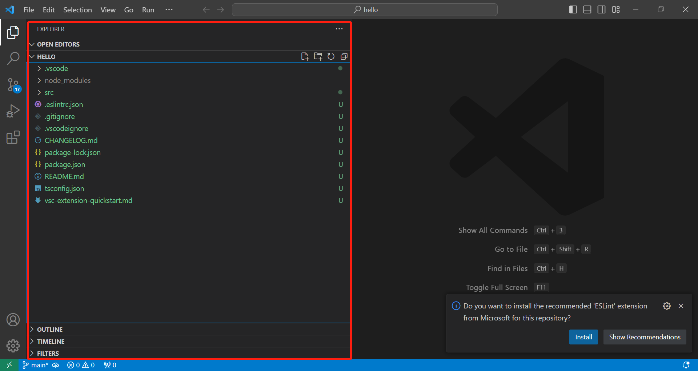Open Explorer views and more actions menu
The height and width of the screenshot is (371, 698).
[339, 29]
